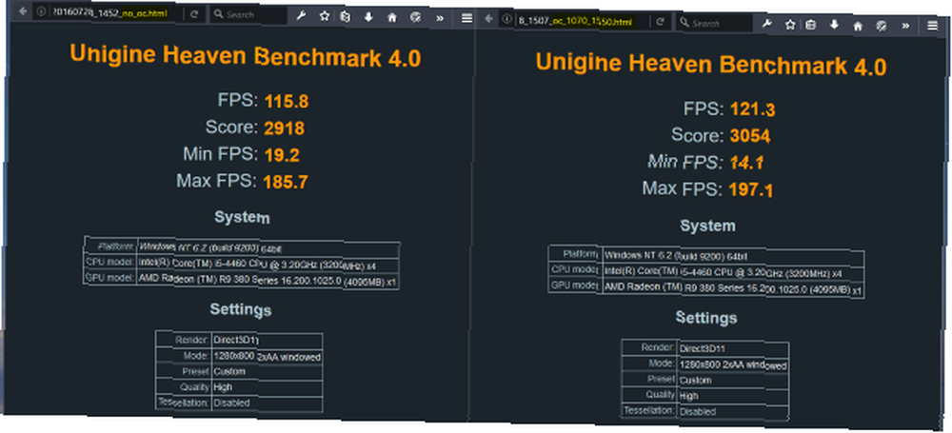Viewport: 952px width, 433px height.
Task: Go back in the left browser window
Action: click(x=23, y=11)
